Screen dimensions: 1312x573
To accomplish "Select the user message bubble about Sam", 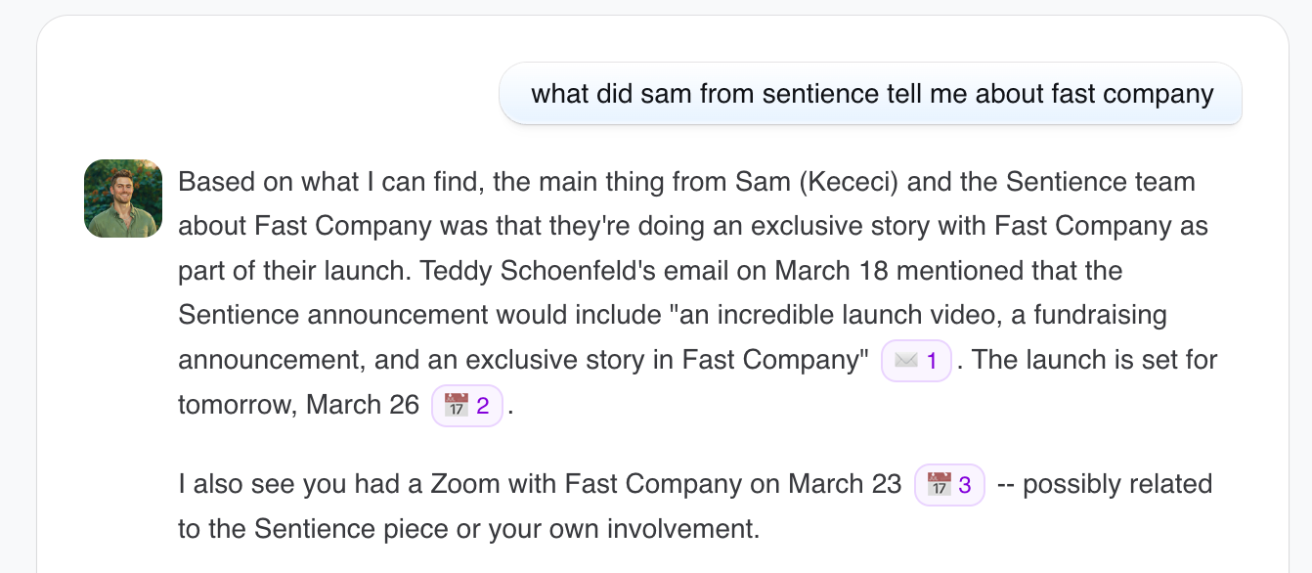I will pos(871,95).
